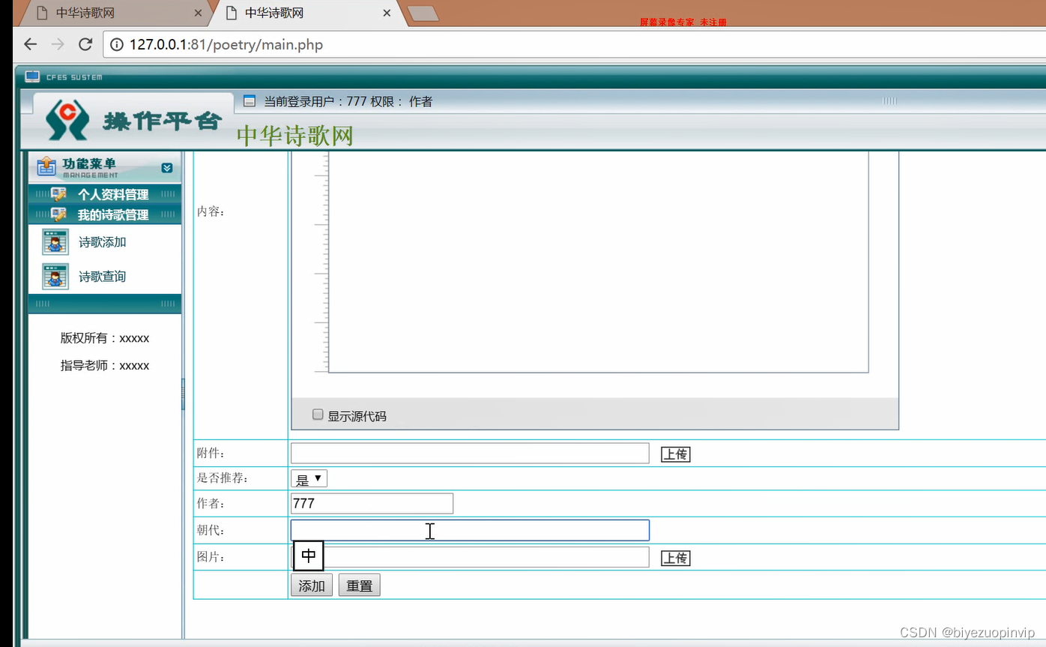Viewport: 1046px width, 647px height.
Task: Expand 个人资料管理 menu section
Action: 105,194
